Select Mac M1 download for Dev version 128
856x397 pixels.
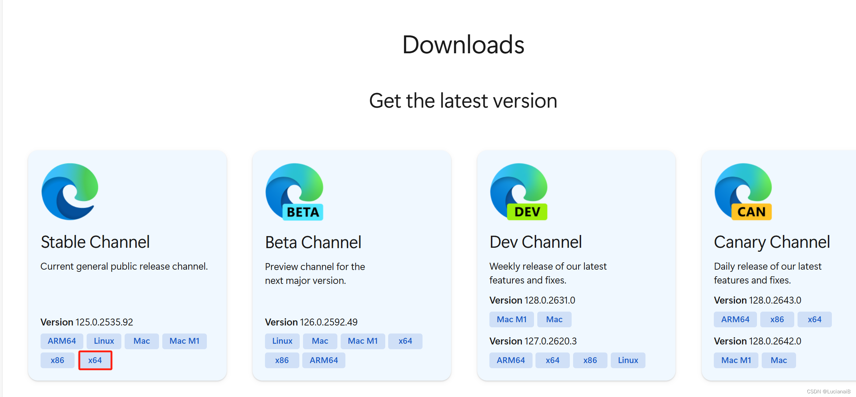coord(511,319)
